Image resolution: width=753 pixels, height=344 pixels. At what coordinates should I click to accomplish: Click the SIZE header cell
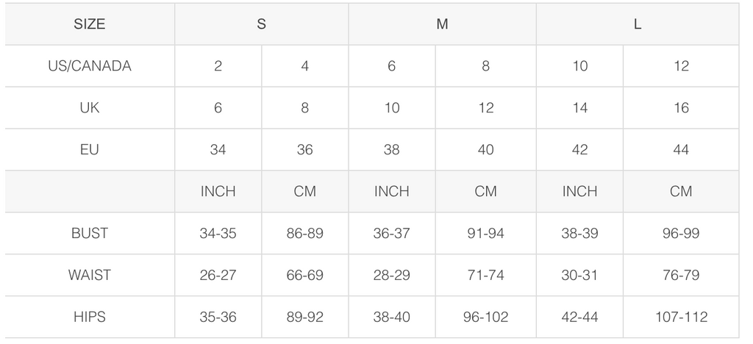click(90, 24)
